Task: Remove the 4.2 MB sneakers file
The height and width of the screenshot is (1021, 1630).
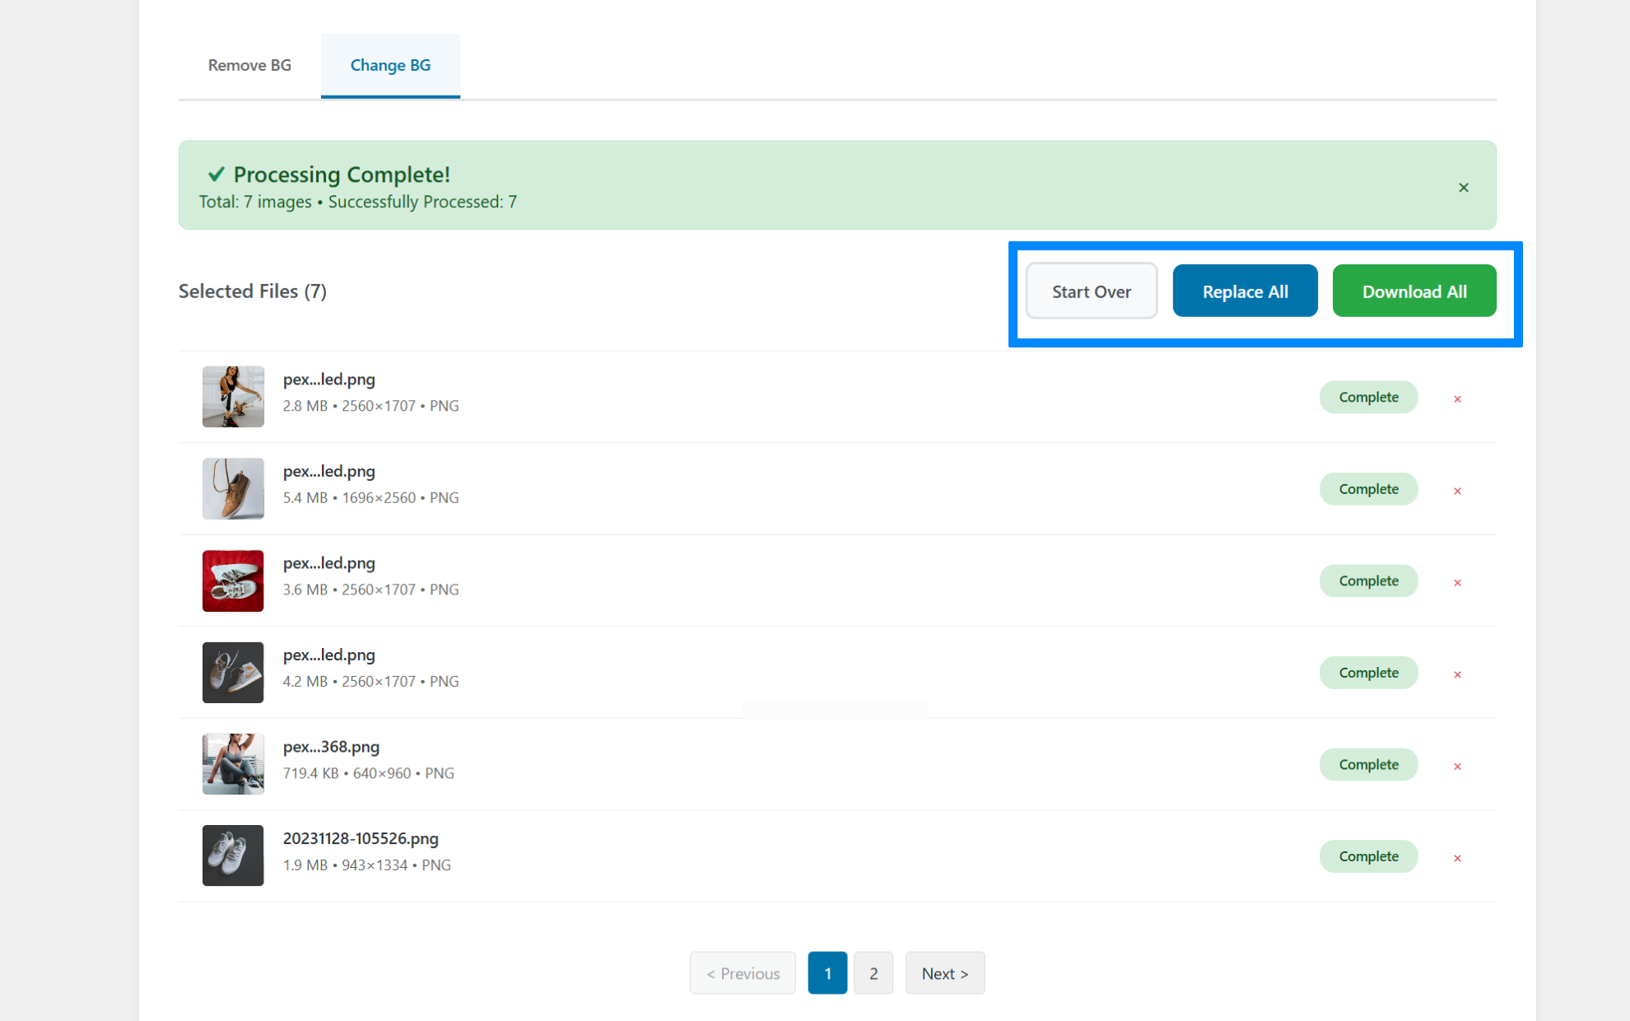Action: click(x=1457, y=674)
